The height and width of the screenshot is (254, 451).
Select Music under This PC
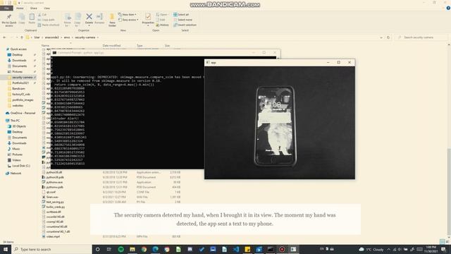point(16,149)
